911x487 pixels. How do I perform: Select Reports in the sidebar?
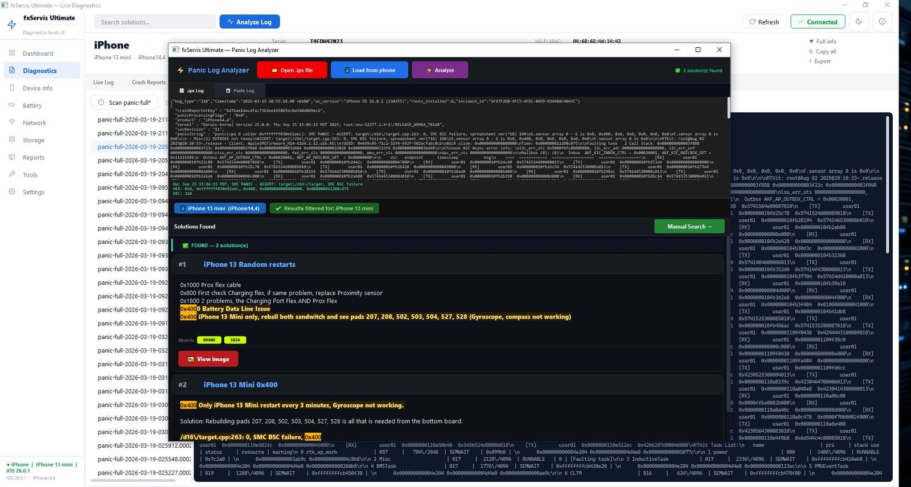pyautogui.click(x=42, y=158)
